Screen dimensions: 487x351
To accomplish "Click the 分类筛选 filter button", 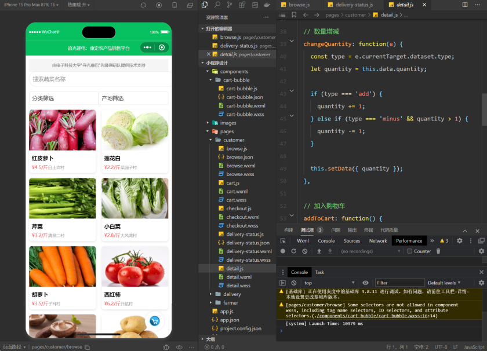I will 64,98.
